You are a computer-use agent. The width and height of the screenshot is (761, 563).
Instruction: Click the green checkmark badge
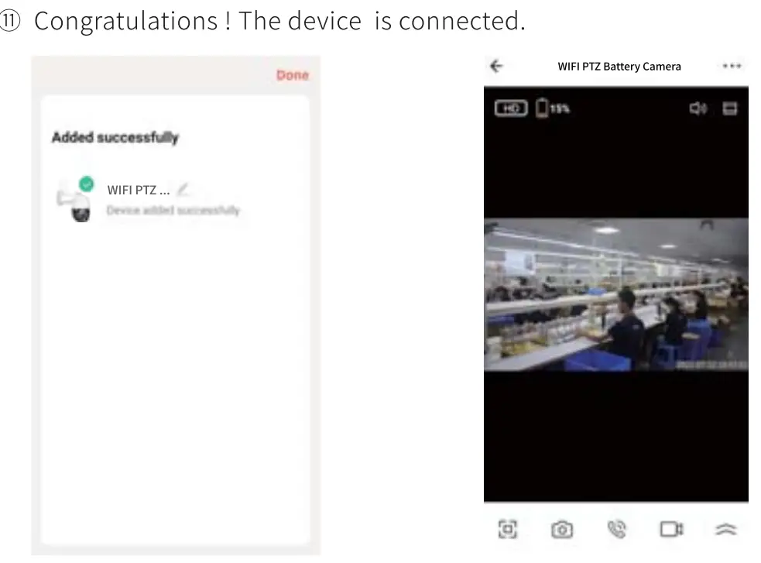pyautogui.click(x=87, y=184)
